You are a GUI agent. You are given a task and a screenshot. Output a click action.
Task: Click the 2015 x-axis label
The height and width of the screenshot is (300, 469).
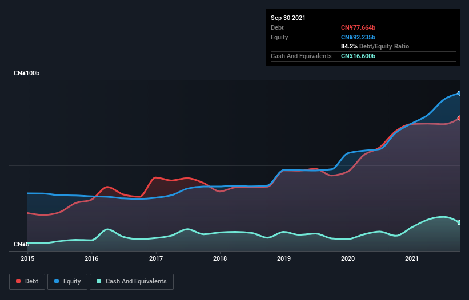[x=27, y=258]
